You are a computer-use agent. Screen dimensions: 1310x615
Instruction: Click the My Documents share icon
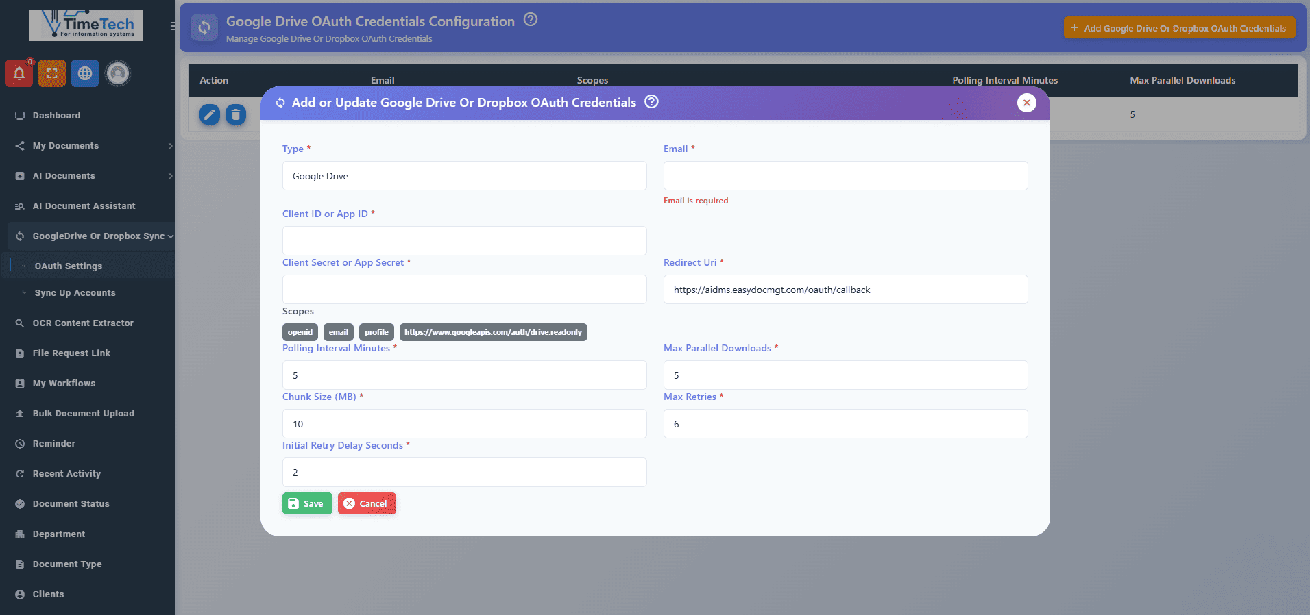click(x=20, y=145)
